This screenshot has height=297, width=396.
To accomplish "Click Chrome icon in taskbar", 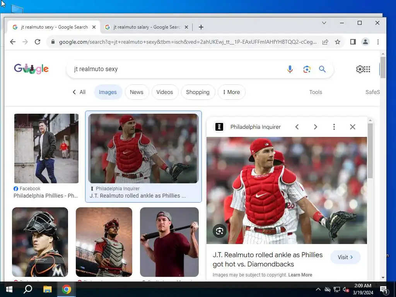I will coord(67,289).
